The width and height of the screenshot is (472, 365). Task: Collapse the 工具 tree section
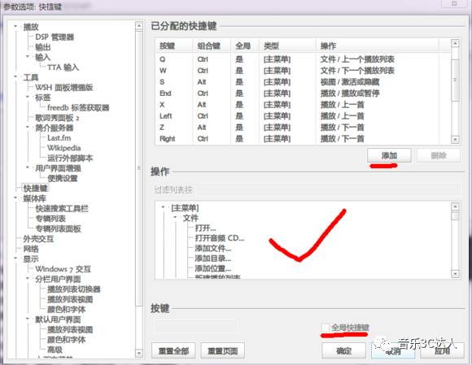click(x=15, y=77)
